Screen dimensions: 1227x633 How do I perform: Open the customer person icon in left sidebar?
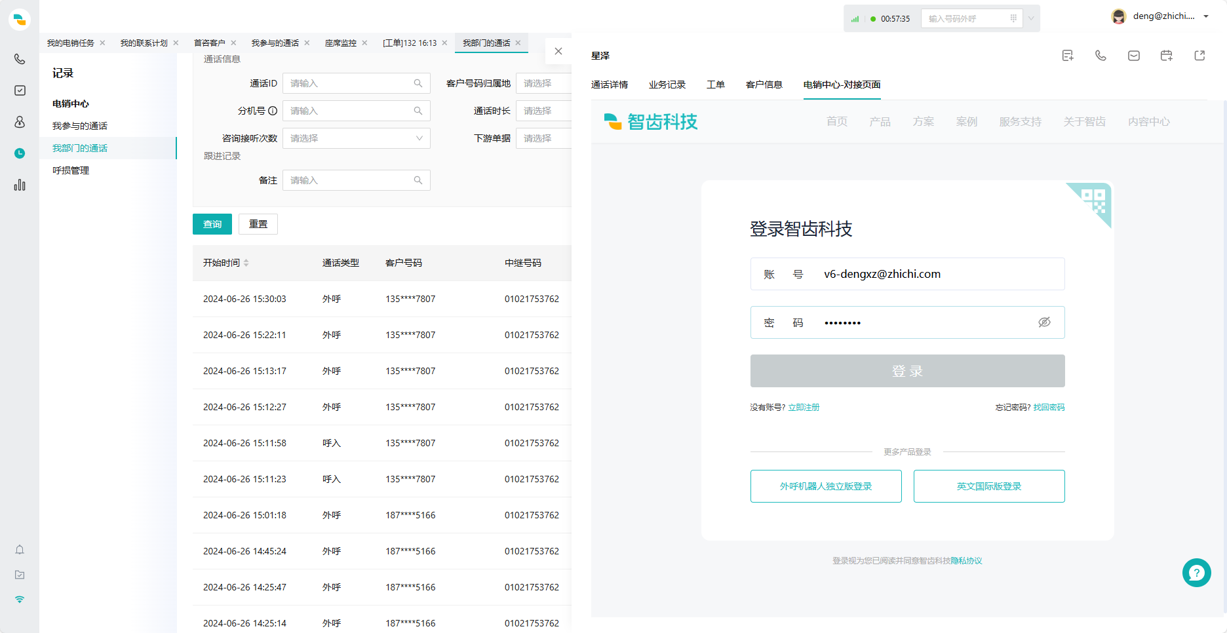coord(20,122)
